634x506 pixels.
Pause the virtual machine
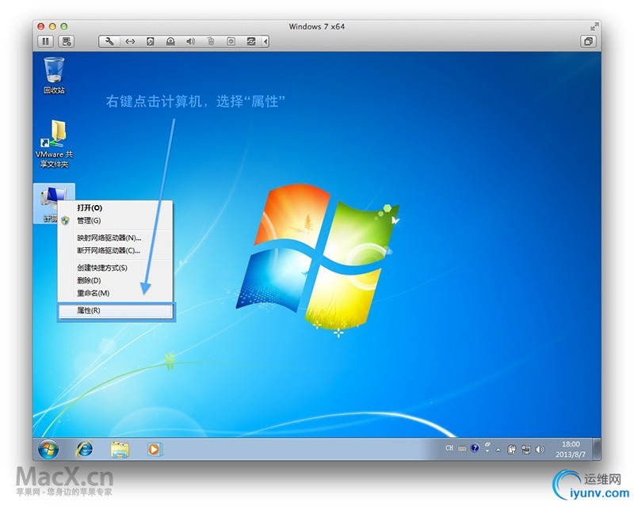pos(46,41)
